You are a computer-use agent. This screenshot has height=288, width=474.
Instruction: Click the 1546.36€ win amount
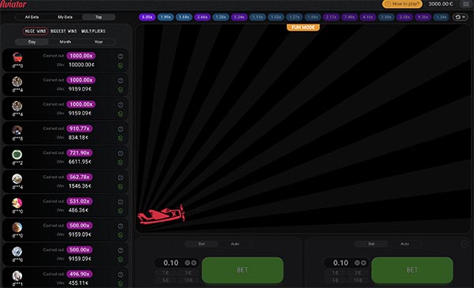point(80,186)
